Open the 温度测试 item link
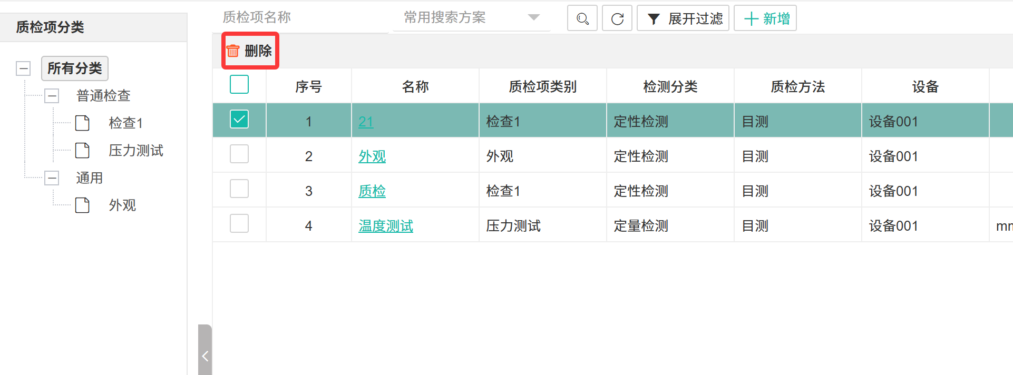Viewport: 1013px width, 375px height. (x=386, y=226)
